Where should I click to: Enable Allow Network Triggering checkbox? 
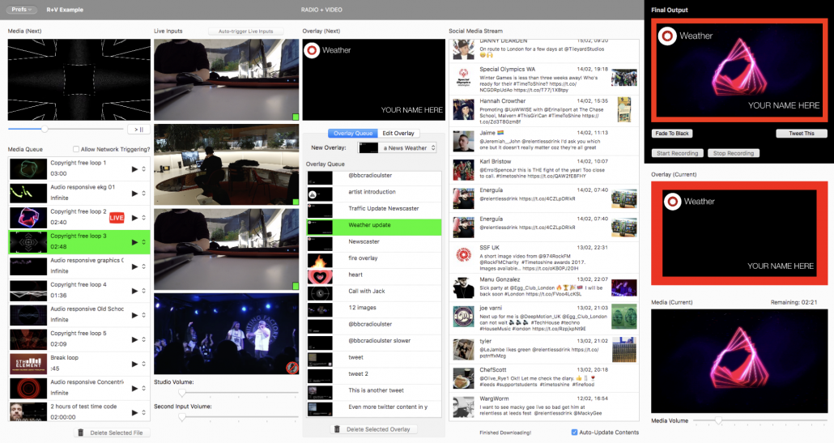(76, 149)
